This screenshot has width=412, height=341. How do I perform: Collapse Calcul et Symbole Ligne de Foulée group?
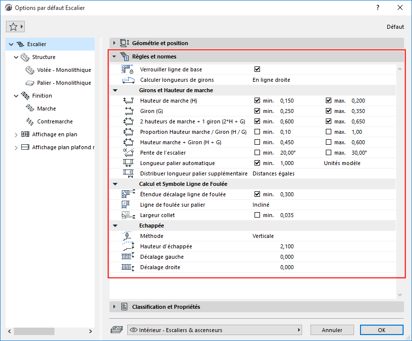(115, 184)
